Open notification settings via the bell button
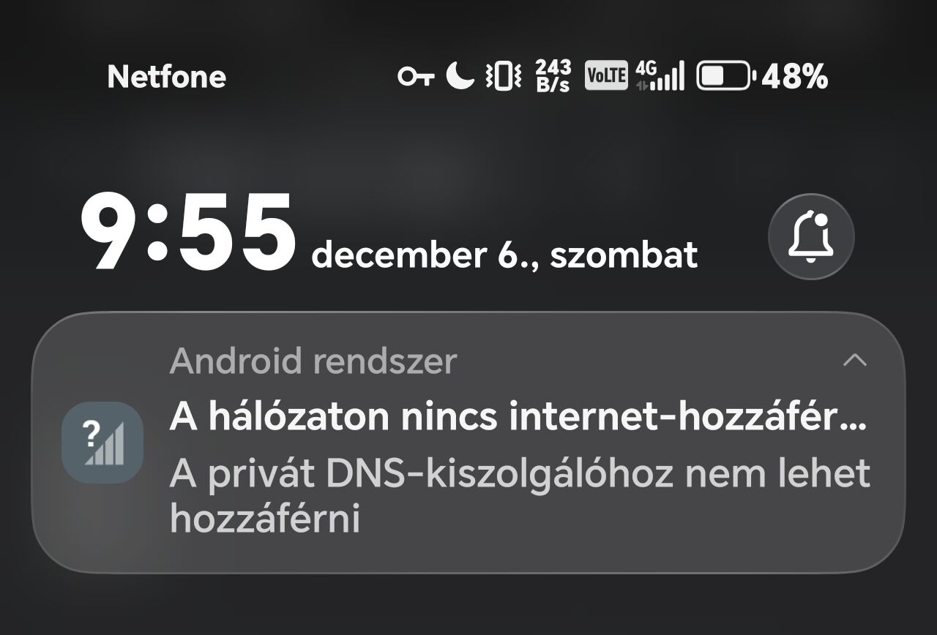937x635 pixels. pos(811,236)
